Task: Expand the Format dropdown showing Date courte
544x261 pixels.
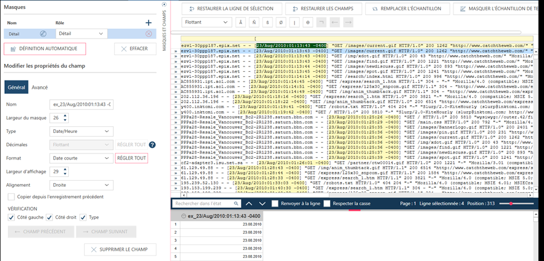Action: coord(81,158)
